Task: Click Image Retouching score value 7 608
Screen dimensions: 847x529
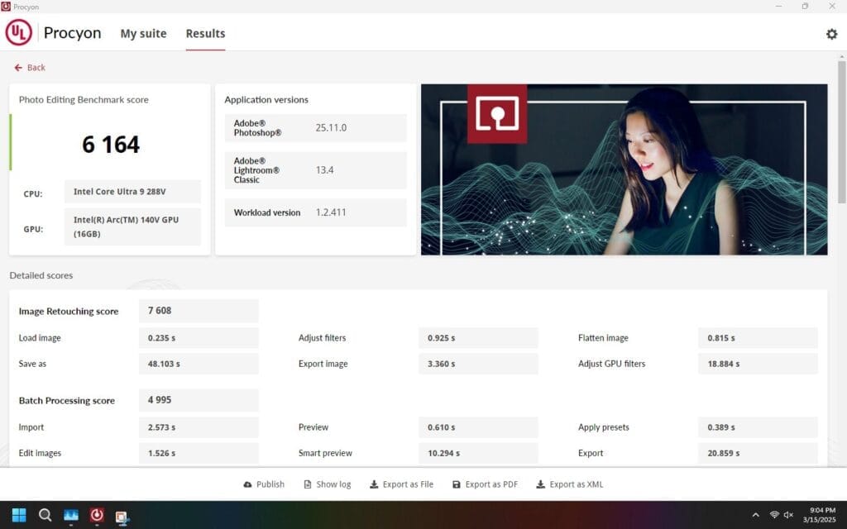Action: (199, 311)
